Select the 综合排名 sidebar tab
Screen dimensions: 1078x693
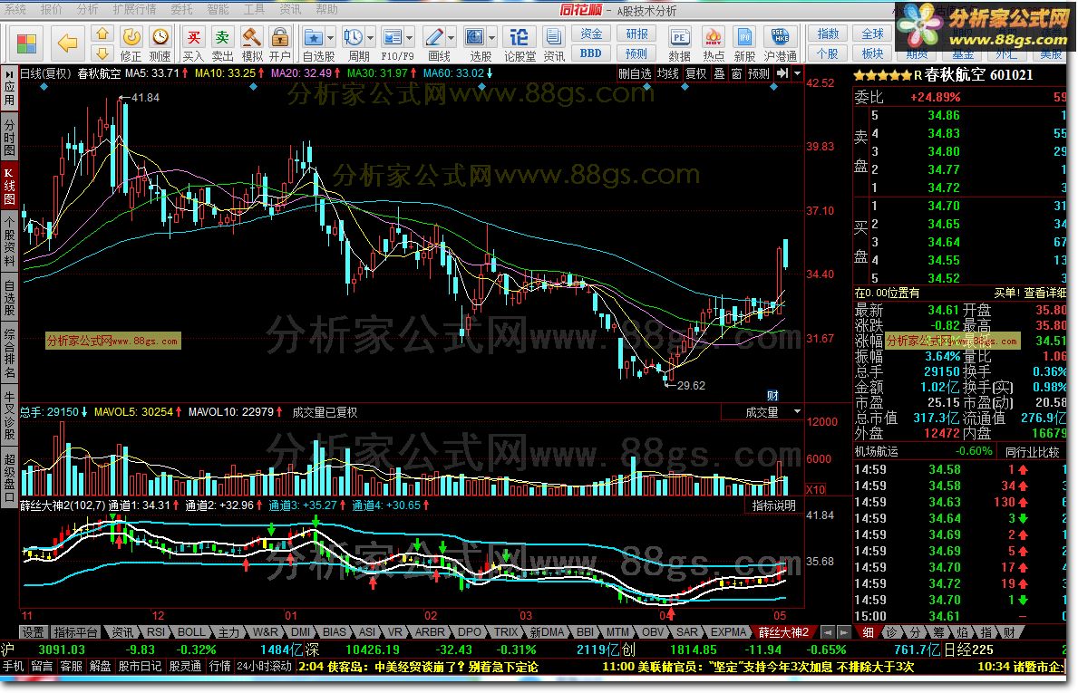coord(10,354)
